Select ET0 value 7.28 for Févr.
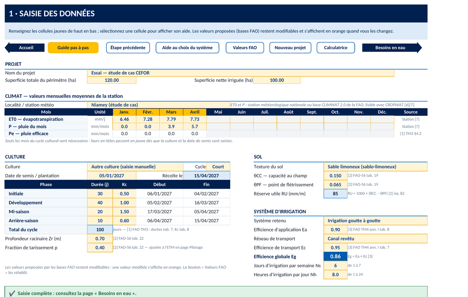The image size is (468, 297). pyautogui.click(x=148, y=119)
